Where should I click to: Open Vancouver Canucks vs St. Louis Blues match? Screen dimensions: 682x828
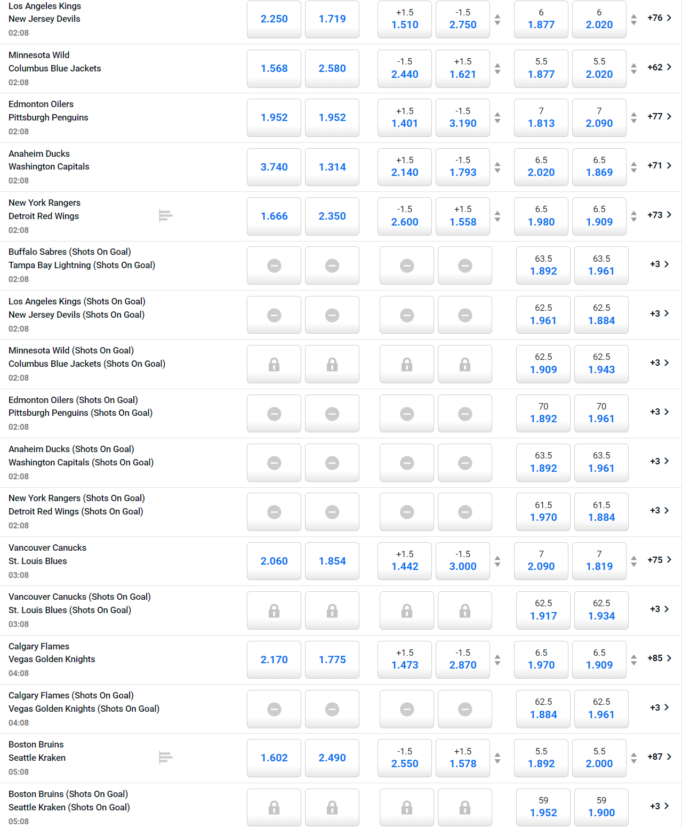pyautogui.click(x=47, y=554)
